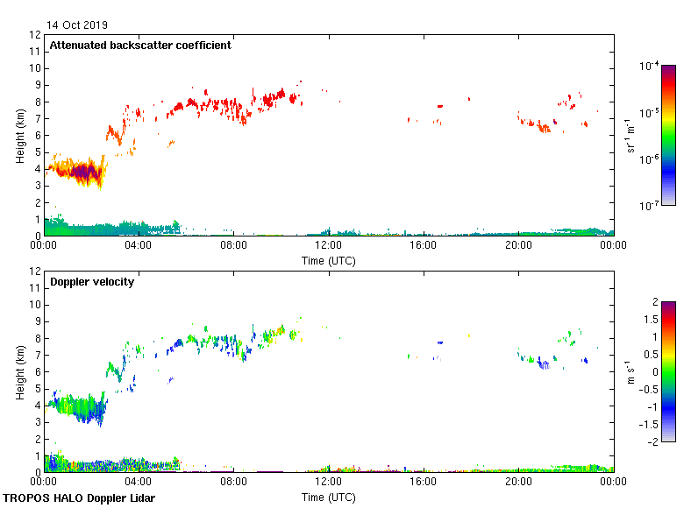Click the 12:00 tick under the backscatter plot
The height and width of the screenshot is (508, 684).
(329, 246)
